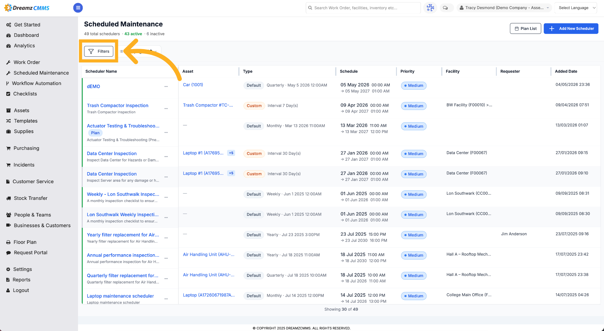The image size is (604, 331).
Task: Click the Businesses & Customers icon
Action: coord(8,225)
